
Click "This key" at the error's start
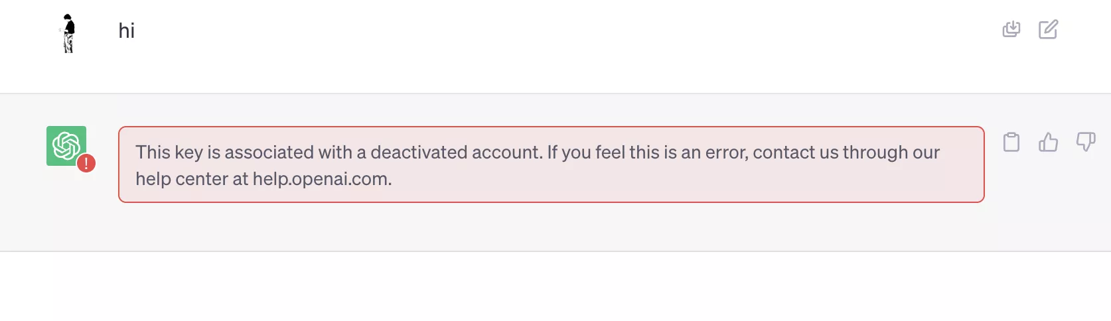(169, 153)
